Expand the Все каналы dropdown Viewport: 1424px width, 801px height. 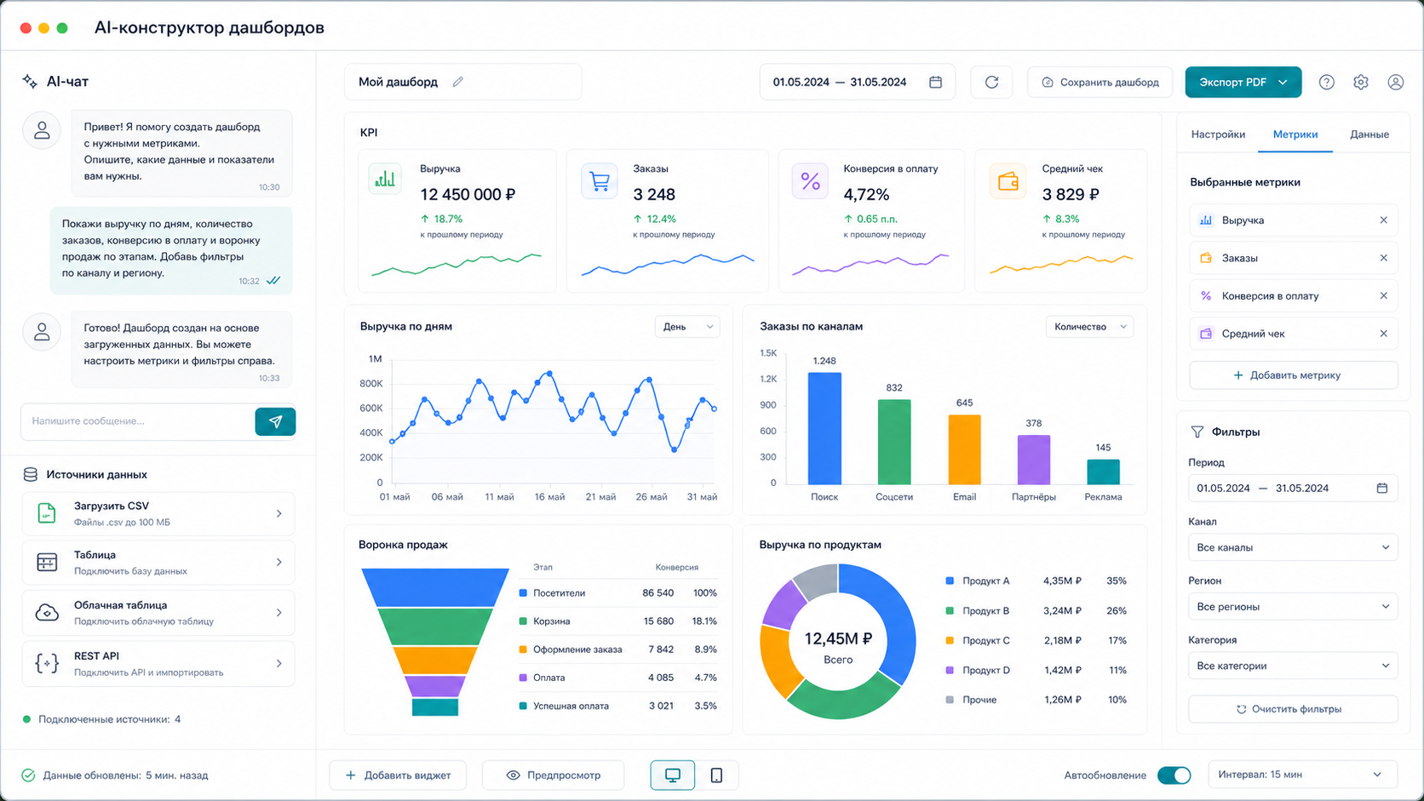click(x=1293, y=547)
